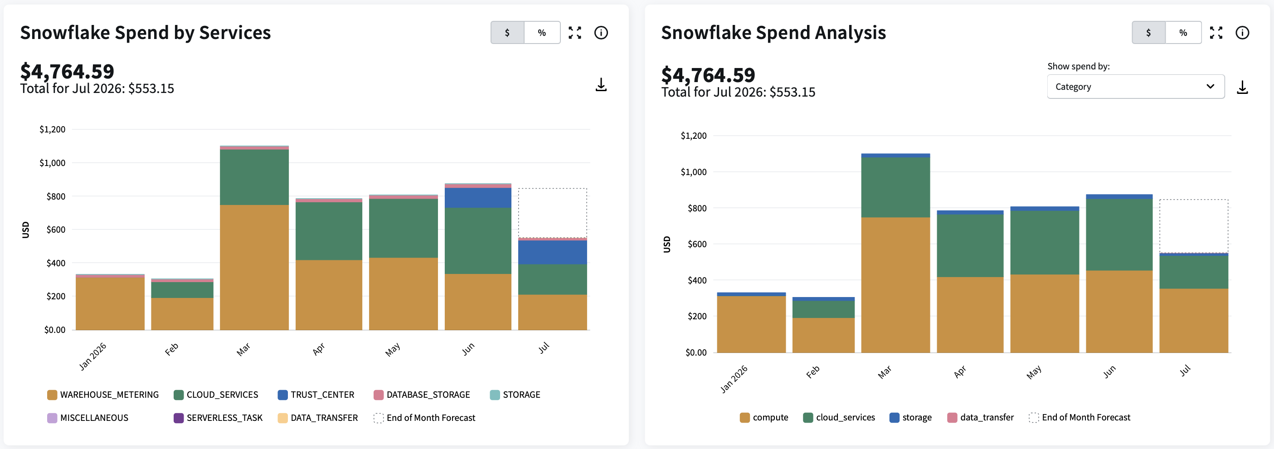Click the Mar axis label in Services chart
Viewport: 1274px width, 449px height.
243,350
